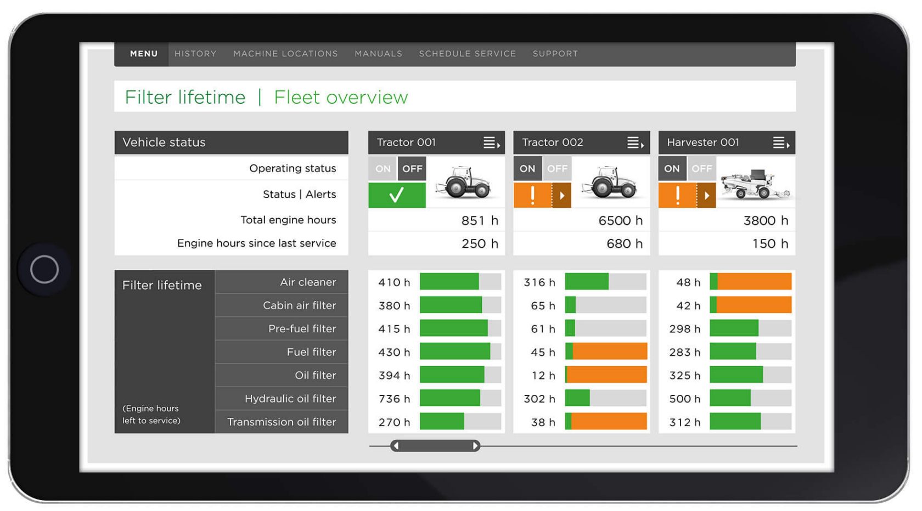Viewport: 922px width, 511px height.
Task: Open the MENU tab
Action: [x=143, y=53]
